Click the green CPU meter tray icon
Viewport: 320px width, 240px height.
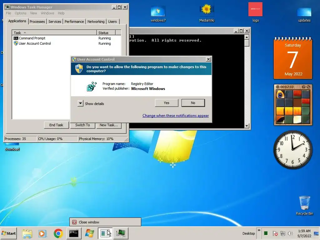266,233
